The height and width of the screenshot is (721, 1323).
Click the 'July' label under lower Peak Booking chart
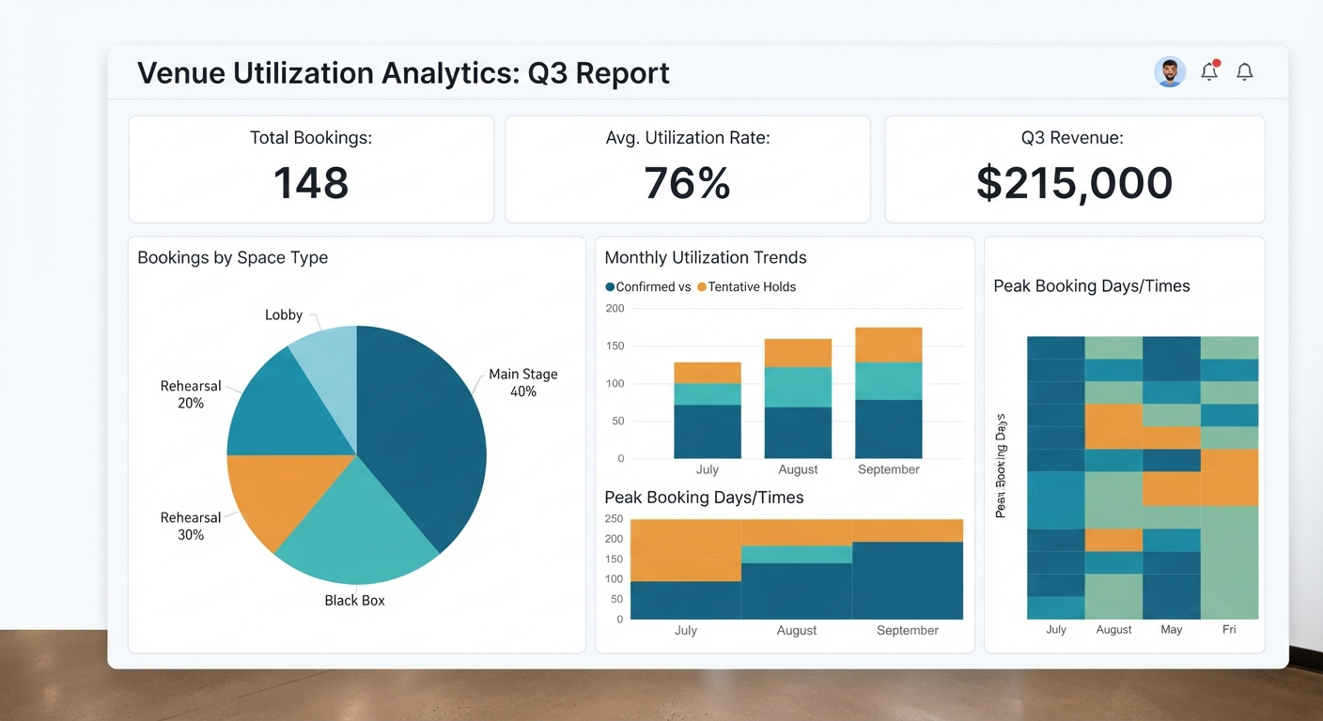coord(686,630)
